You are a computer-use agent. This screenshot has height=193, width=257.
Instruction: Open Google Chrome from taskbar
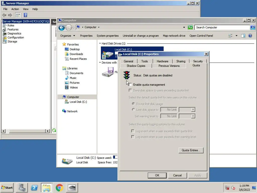tap(59, 187)
